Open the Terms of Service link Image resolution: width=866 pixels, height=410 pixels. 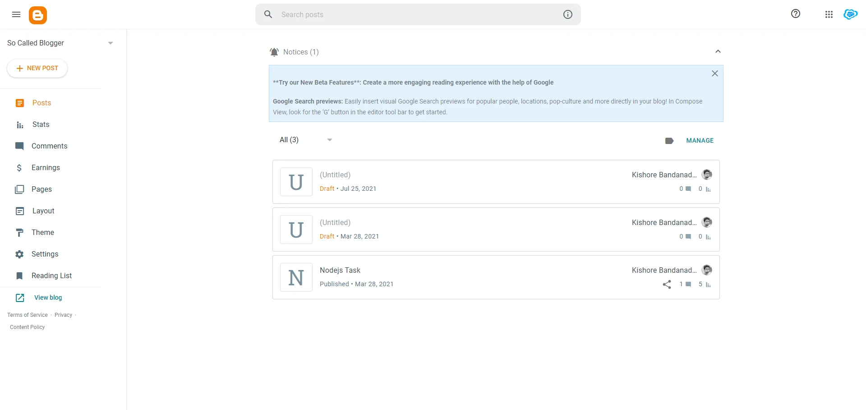click(27, 315)
